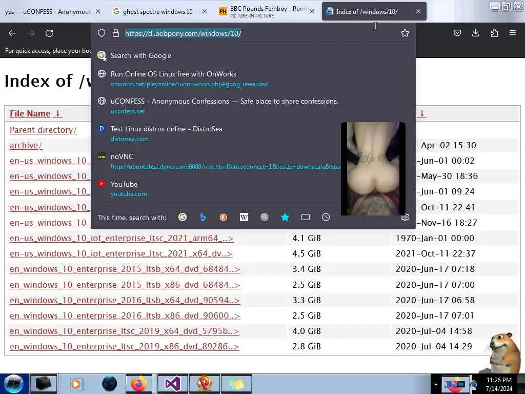
Task: Open the Sticky Notes taskbar icon
Action: pyautogui.click(x=237, y=384)
